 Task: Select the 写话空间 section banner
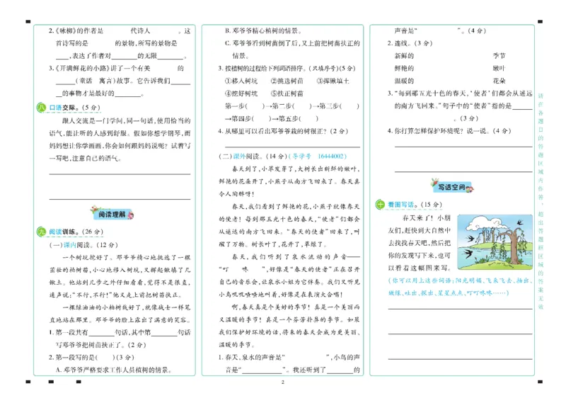(x=452, y=186)
